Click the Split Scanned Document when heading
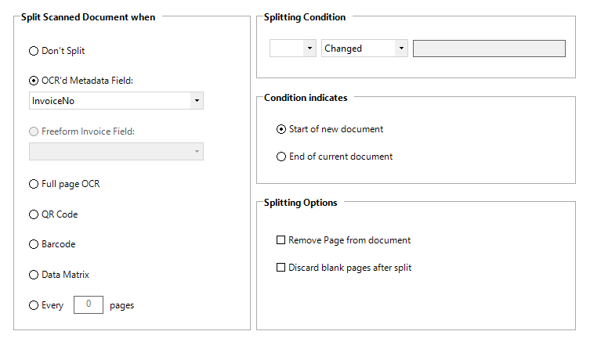The image size is (590, 342). 88,17
